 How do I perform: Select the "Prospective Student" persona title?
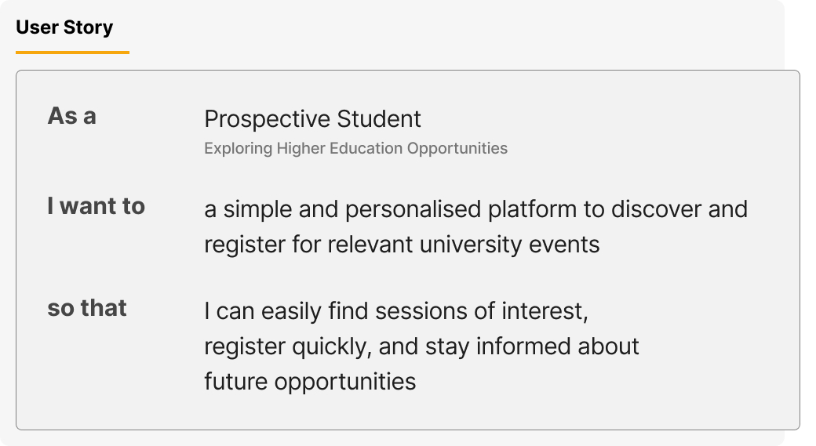click(x=312, y=119)
